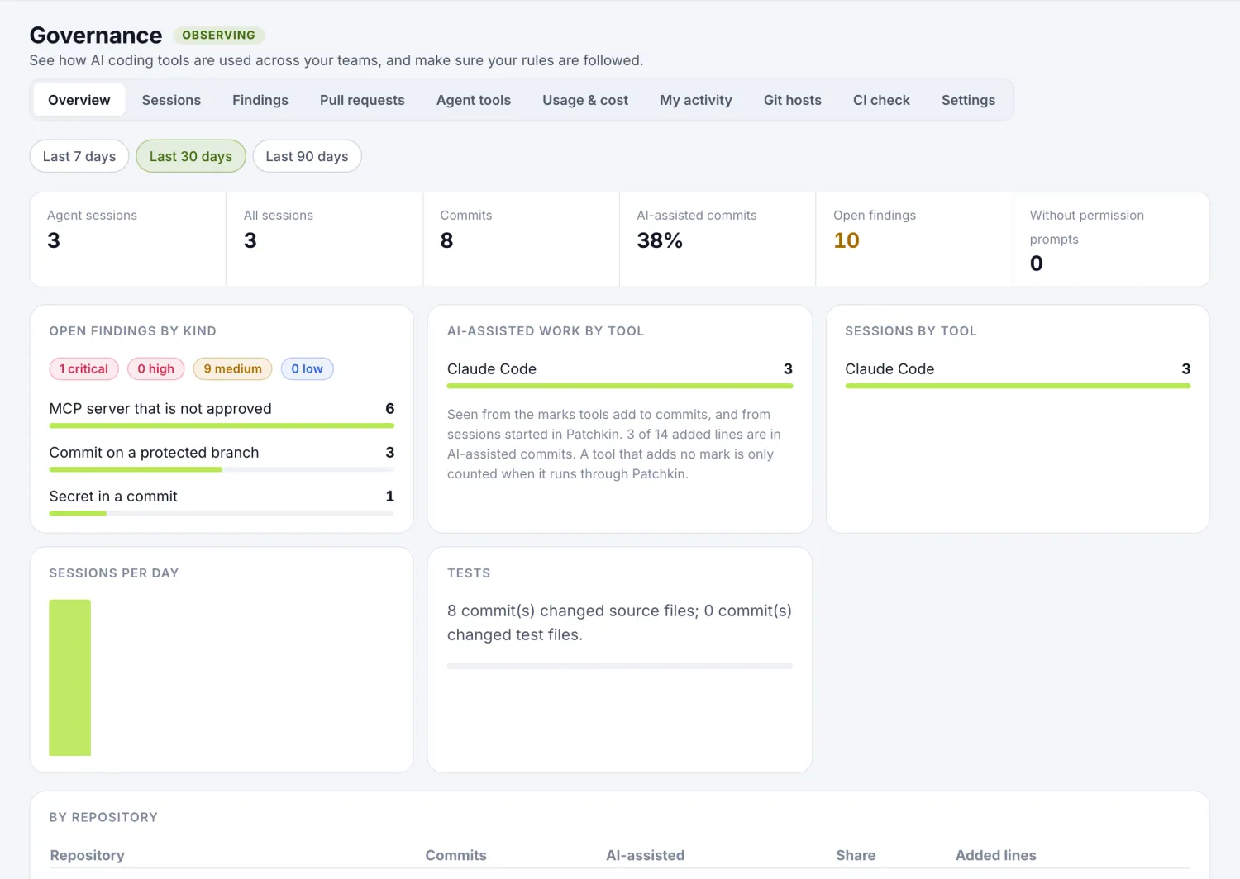This screenshot has height=879, width=1240.
Task: Click the 0 low severity pill
Action: 307,368
